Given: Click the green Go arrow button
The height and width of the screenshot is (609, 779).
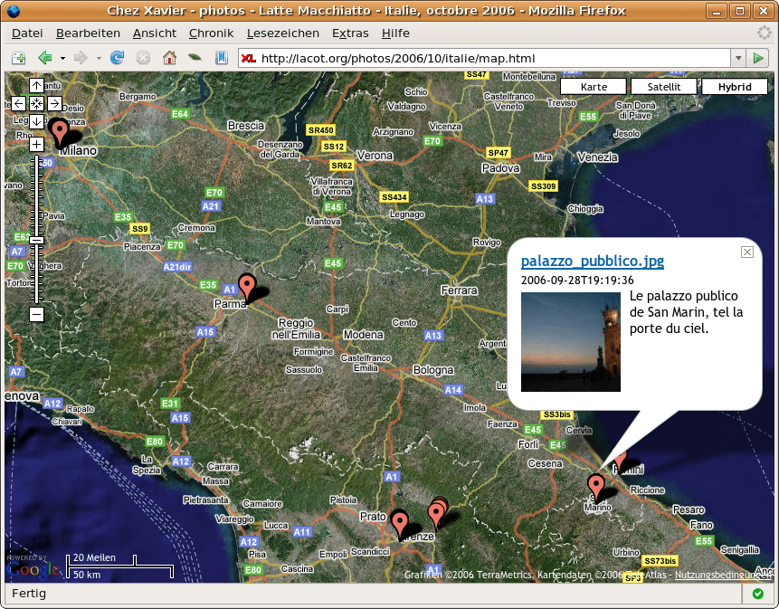Looking at the screenshot, I should 758,59.
